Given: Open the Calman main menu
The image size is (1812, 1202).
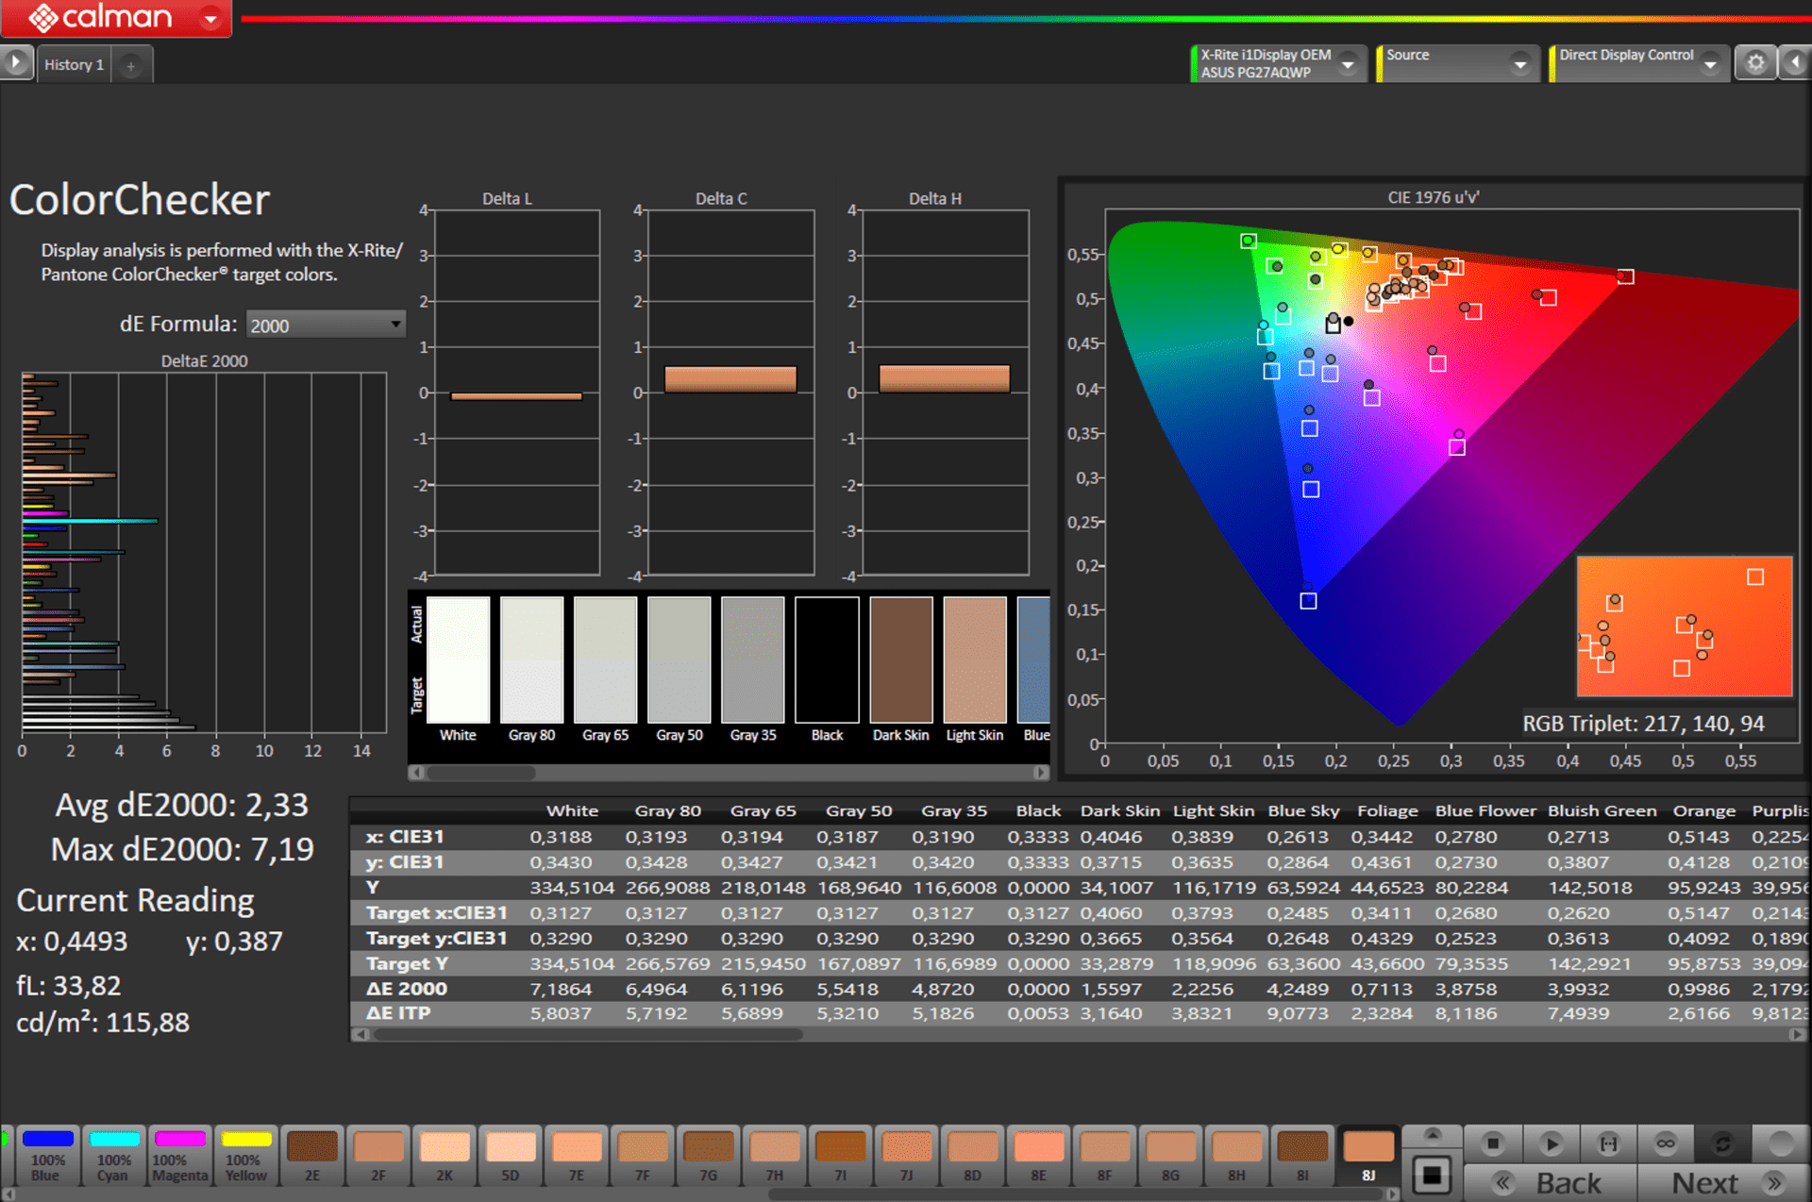Looking at the screenshot, I should 210,18.
